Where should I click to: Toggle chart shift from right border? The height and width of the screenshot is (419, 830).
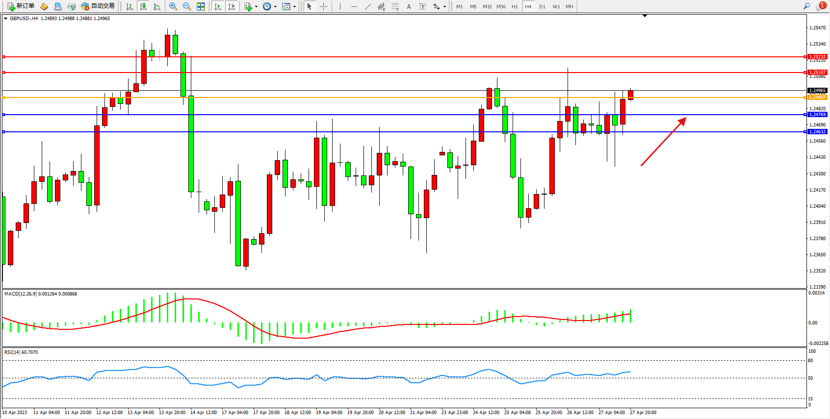[x=232, y=6]
